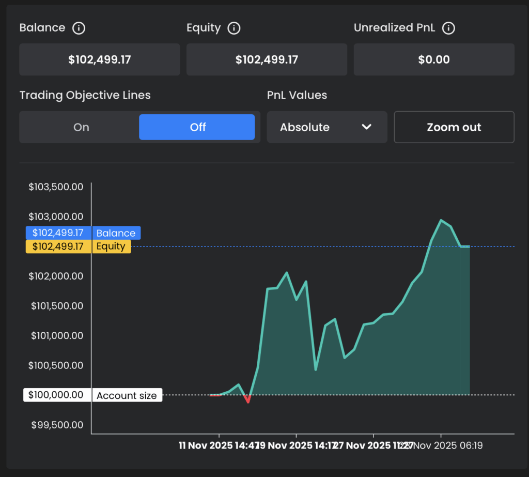Click the white $100,000.00 price tag
529x477 pixels.
click(x=56, y=395)
